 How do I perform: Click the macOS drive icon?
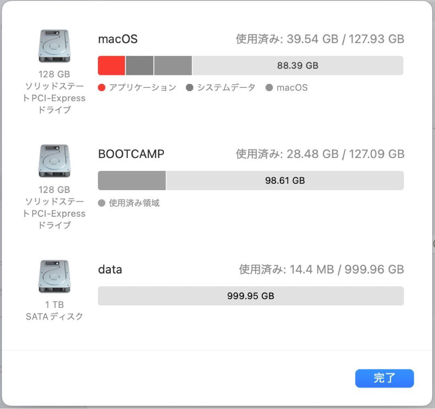(x=54, y=46)
